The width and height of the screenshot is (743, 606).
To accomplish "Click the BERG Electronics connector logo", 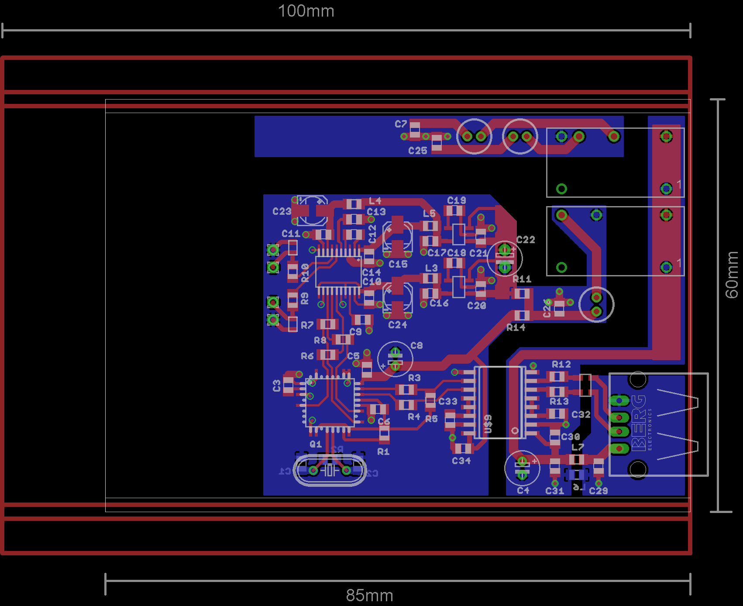I will click(x=641, y=423).
